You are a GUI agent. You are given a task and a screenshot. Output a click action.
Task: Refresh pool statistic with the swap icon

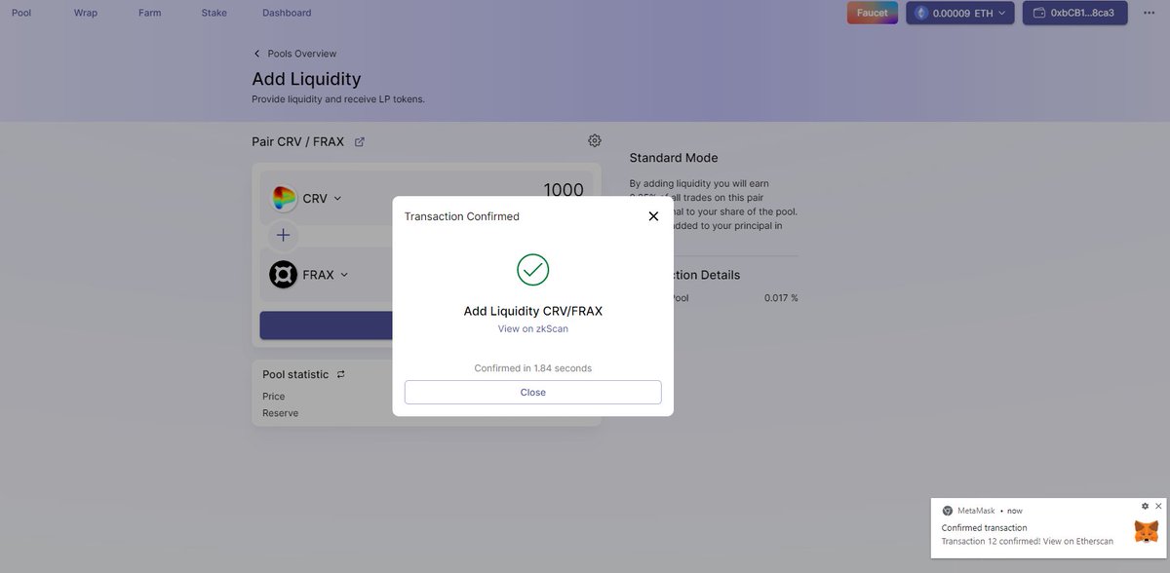pos(340,374)
